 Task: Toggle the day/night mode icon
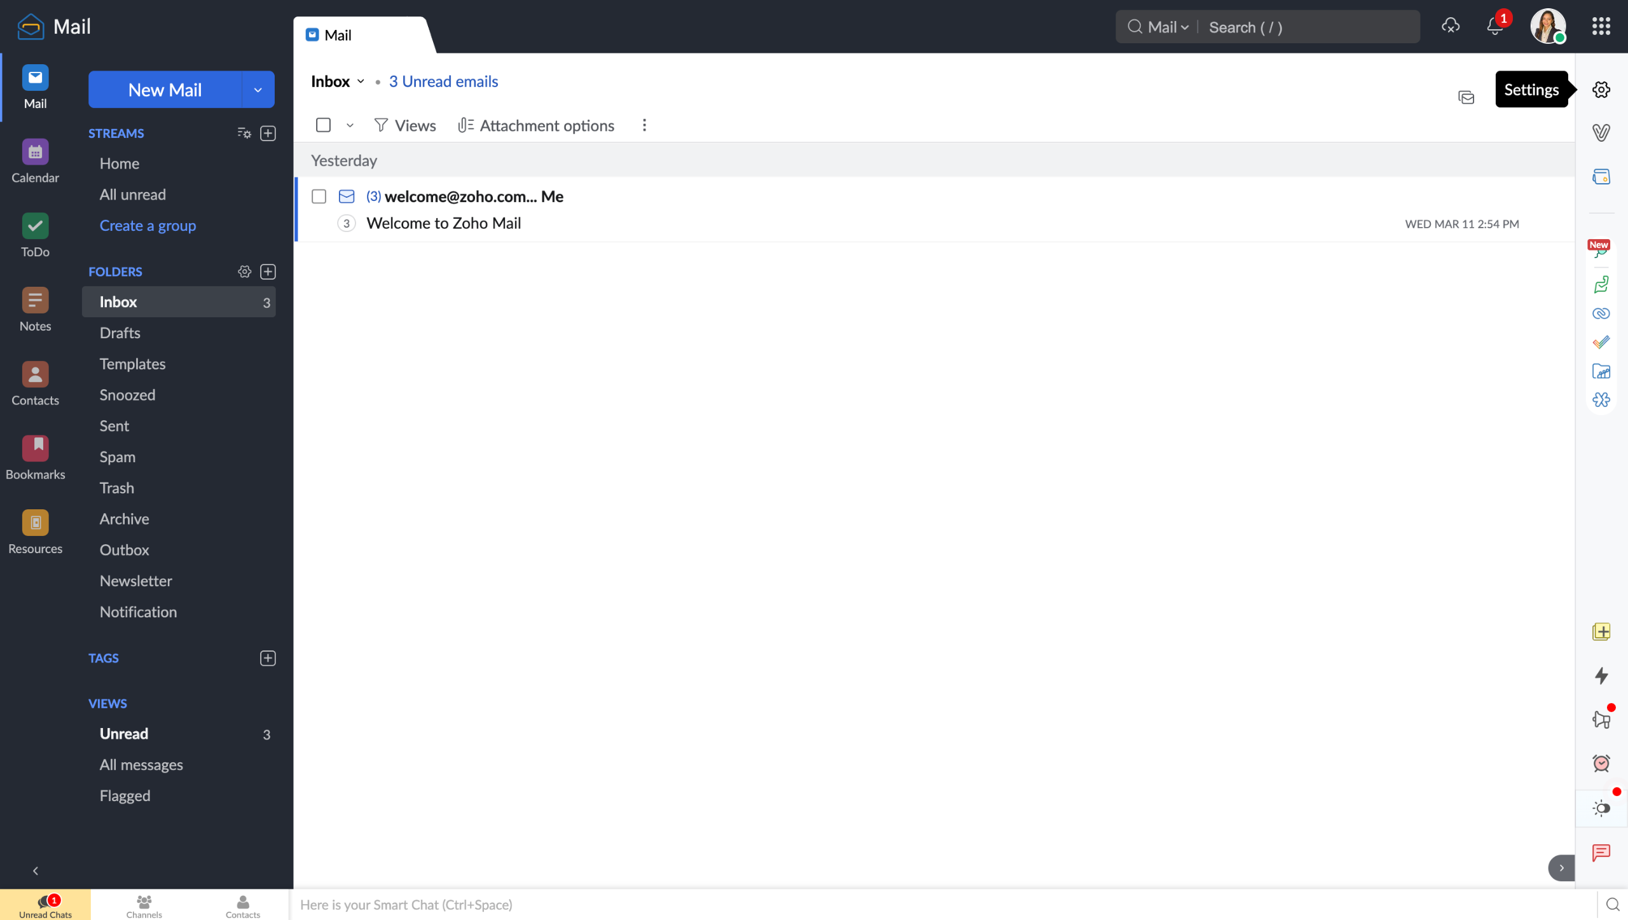[x=1601, y=808]
